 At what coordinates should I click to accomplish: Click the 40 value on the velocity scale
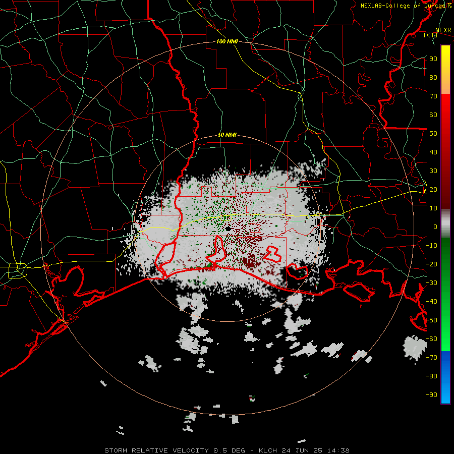point(433,152)
